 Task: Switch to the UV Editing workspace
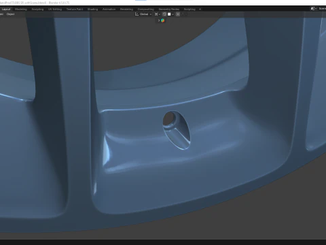click(x=55, y=10)
